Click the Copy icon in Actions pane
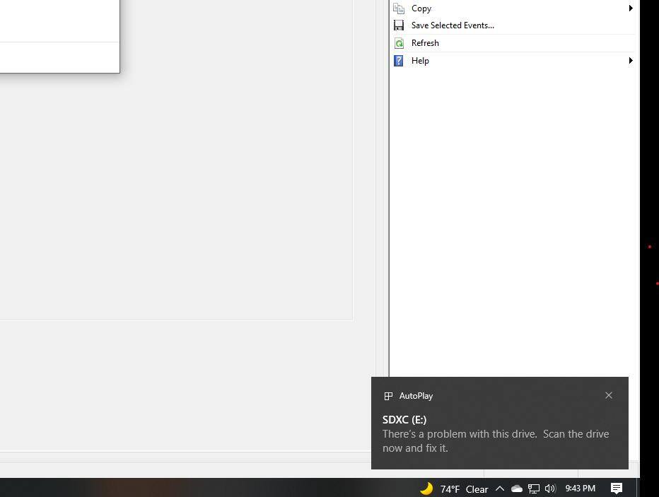This screenshot has width=659, height=497. (x=399, y=8)
